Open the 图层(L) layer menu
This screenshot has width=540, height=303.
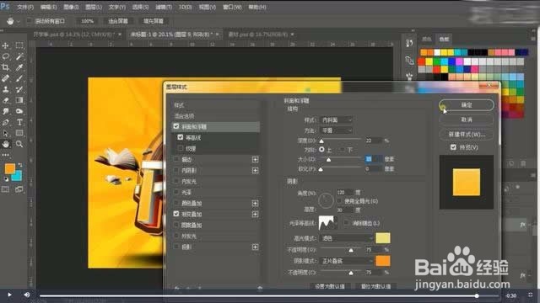pos(94,8)
